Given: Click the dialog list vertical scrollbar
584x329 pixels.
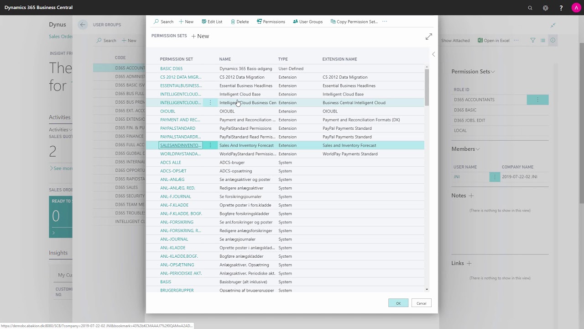Looking at the screenshot, I should coord(427,87).
